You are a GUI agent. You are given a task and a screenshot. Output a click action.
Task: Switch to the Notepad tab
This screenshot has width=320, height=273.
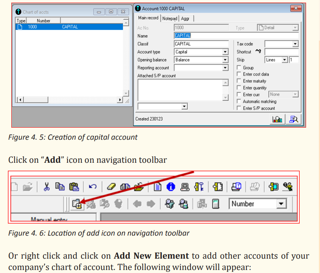[x=170, y=19]
